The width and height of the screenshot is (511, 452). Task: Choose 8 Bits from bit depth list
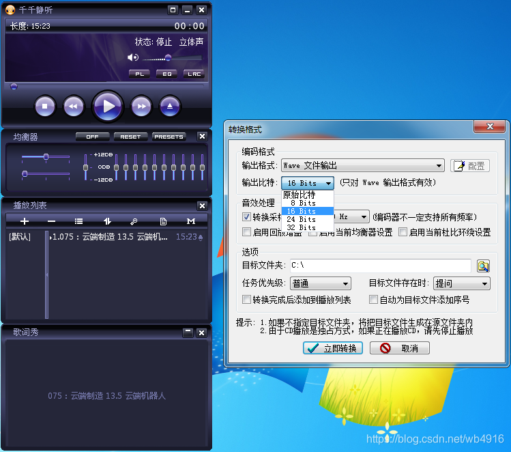point(308,203)
